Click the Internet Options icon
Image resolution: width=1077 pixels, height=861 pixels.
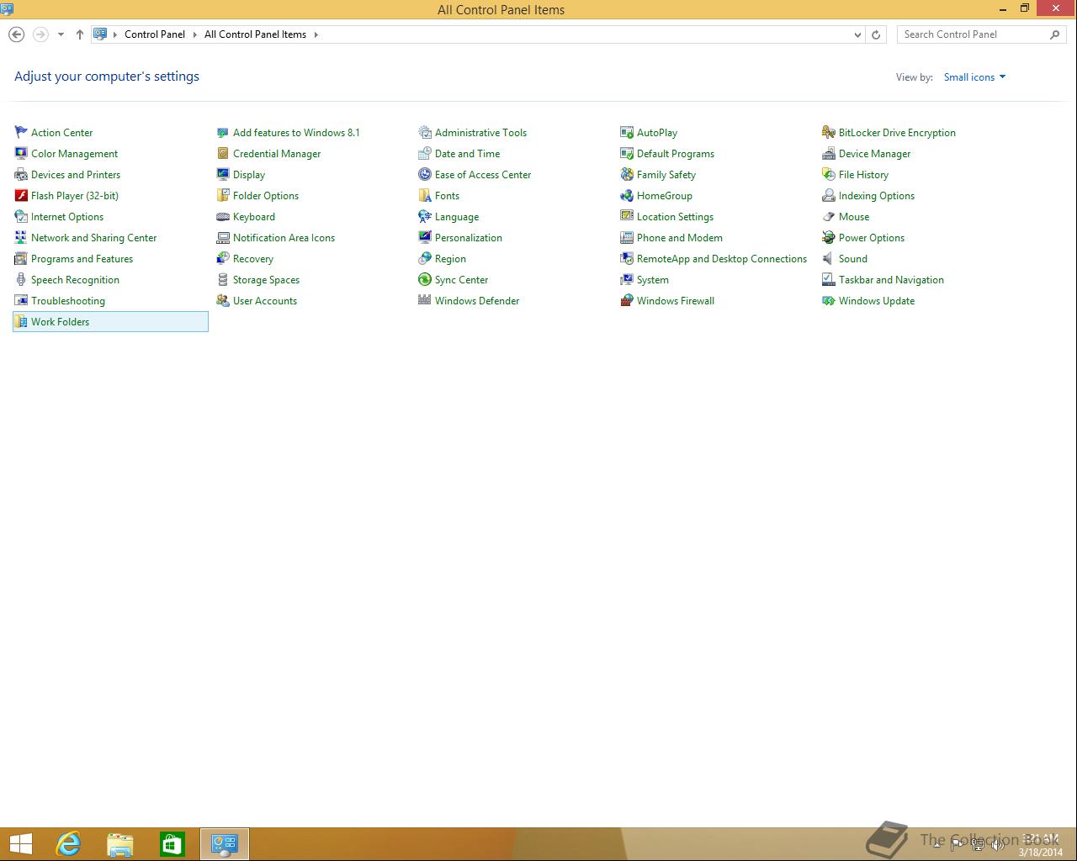[21, 216]
